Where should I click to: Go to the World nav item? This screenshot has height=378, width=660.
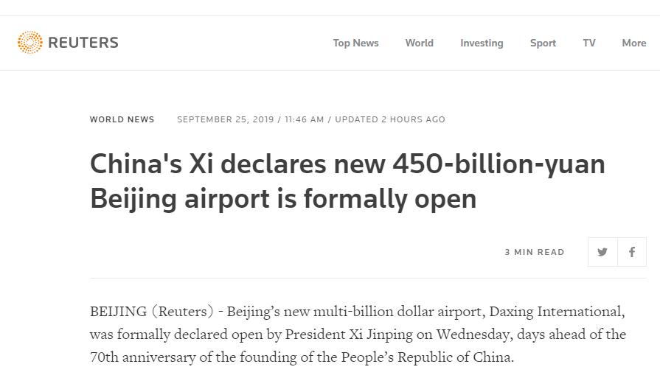click(419, 43)
